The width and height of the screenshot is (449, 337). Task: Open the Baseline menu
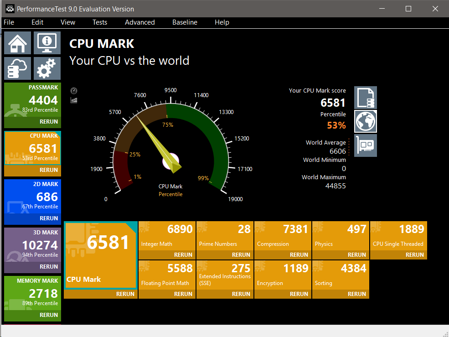pos(185,22)
